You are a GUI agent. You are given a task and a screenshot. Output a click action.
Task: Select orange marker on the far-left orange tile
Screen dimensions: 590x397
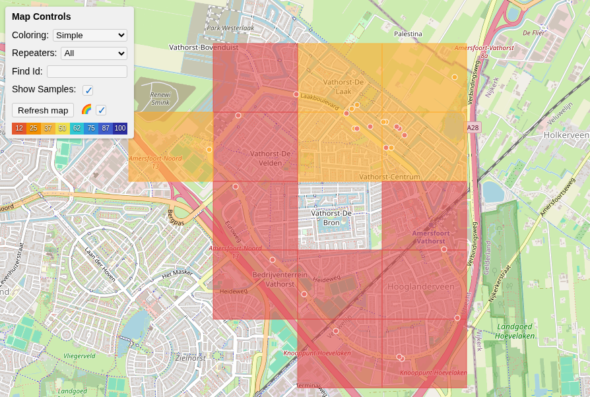click(209, 150)
